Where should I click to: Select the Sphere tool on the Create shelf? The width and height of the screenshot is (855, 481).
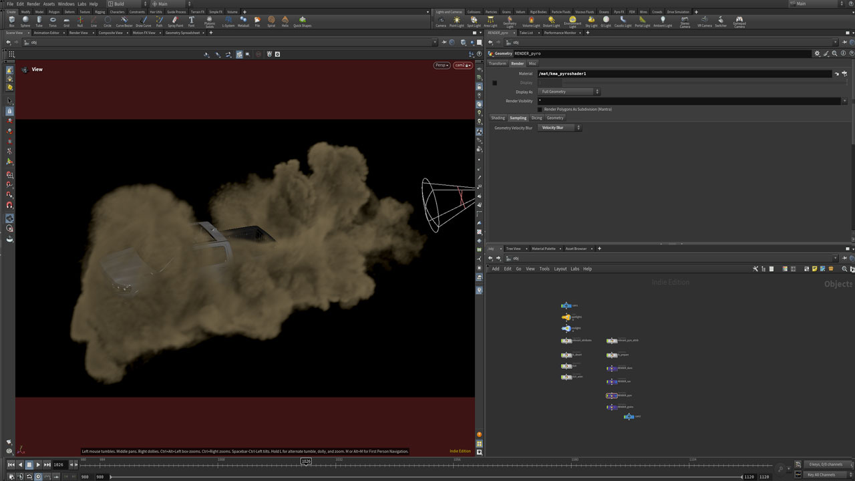click(25, 21)
